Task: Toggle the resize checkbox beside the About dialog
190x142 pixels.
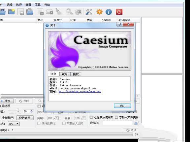Action: click(x=39, y=106)
